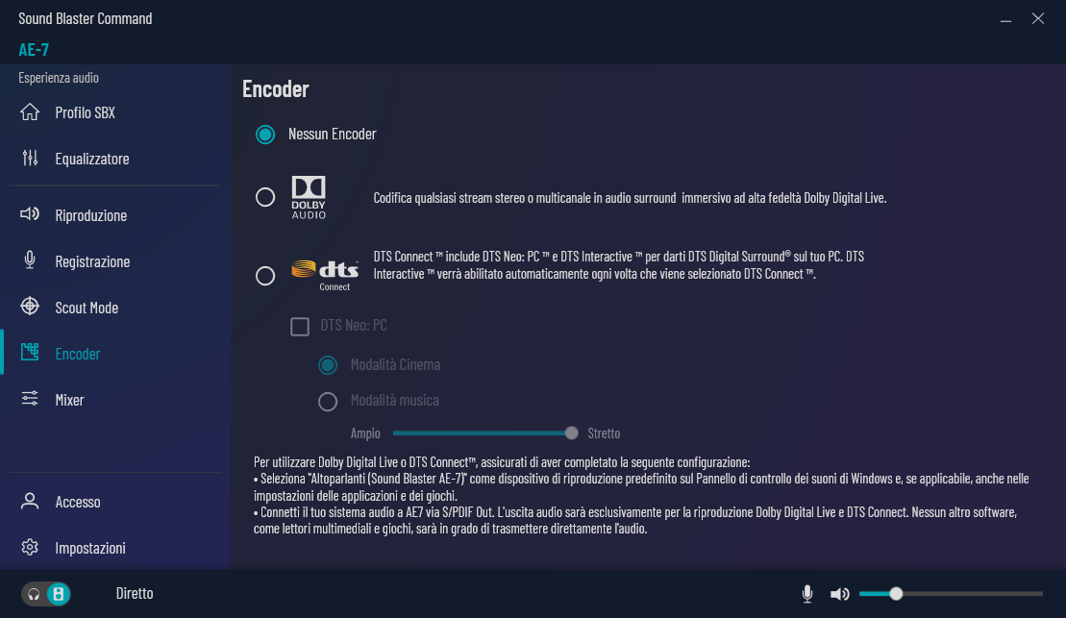Open the Equalizzatore sliders icon

click(x=30, y=159)
